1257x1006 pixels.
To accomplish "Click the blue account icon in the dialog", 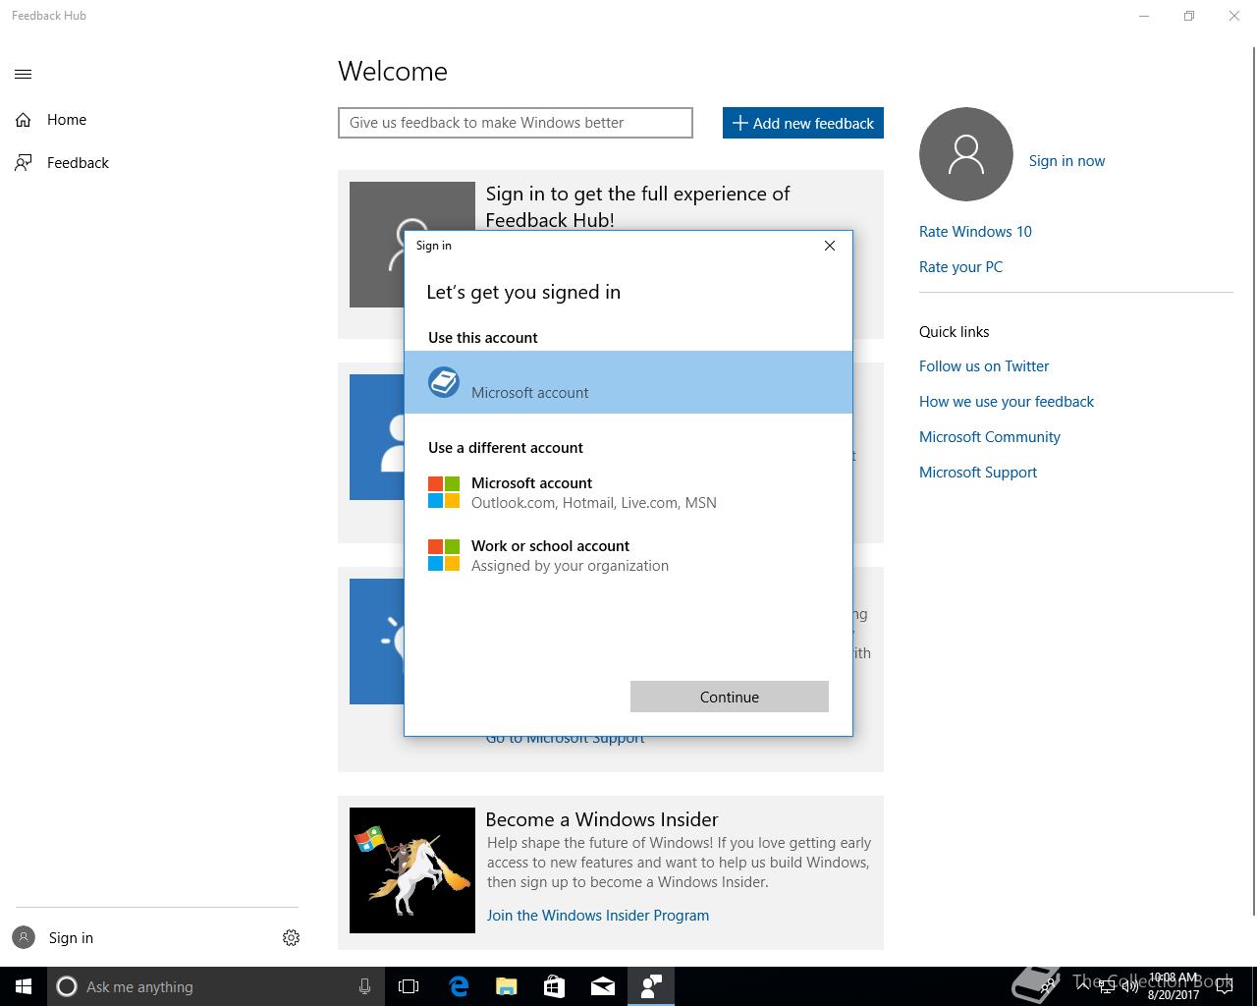I will (444, 382).
